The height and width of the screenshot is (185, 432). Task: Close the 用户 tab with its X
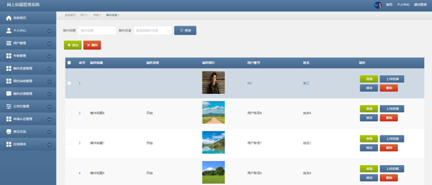(87, 15)
